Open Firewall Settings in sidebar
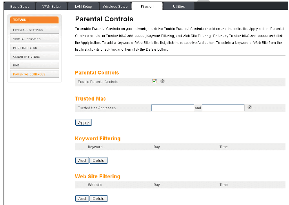The image size is (289, 205). click(x=33, y=30)
